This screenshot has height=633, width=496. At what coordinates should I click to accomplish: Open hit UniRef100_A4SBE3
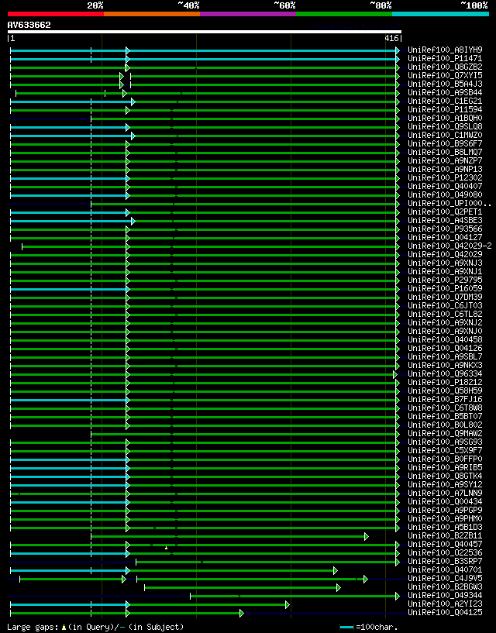tap(445, 220)
